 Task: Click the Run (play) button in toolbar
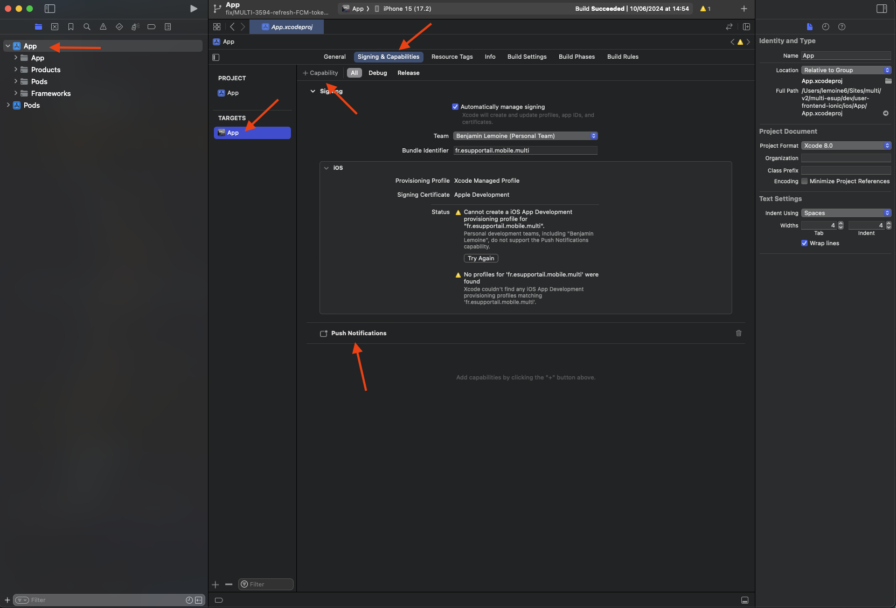193,9
